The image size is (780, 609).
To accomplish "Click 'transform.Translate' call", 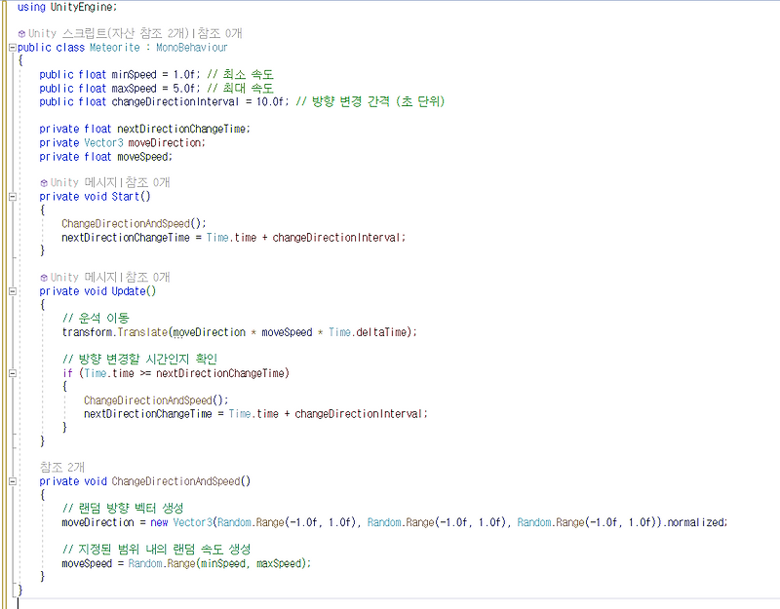I will [x=115, y=332].
